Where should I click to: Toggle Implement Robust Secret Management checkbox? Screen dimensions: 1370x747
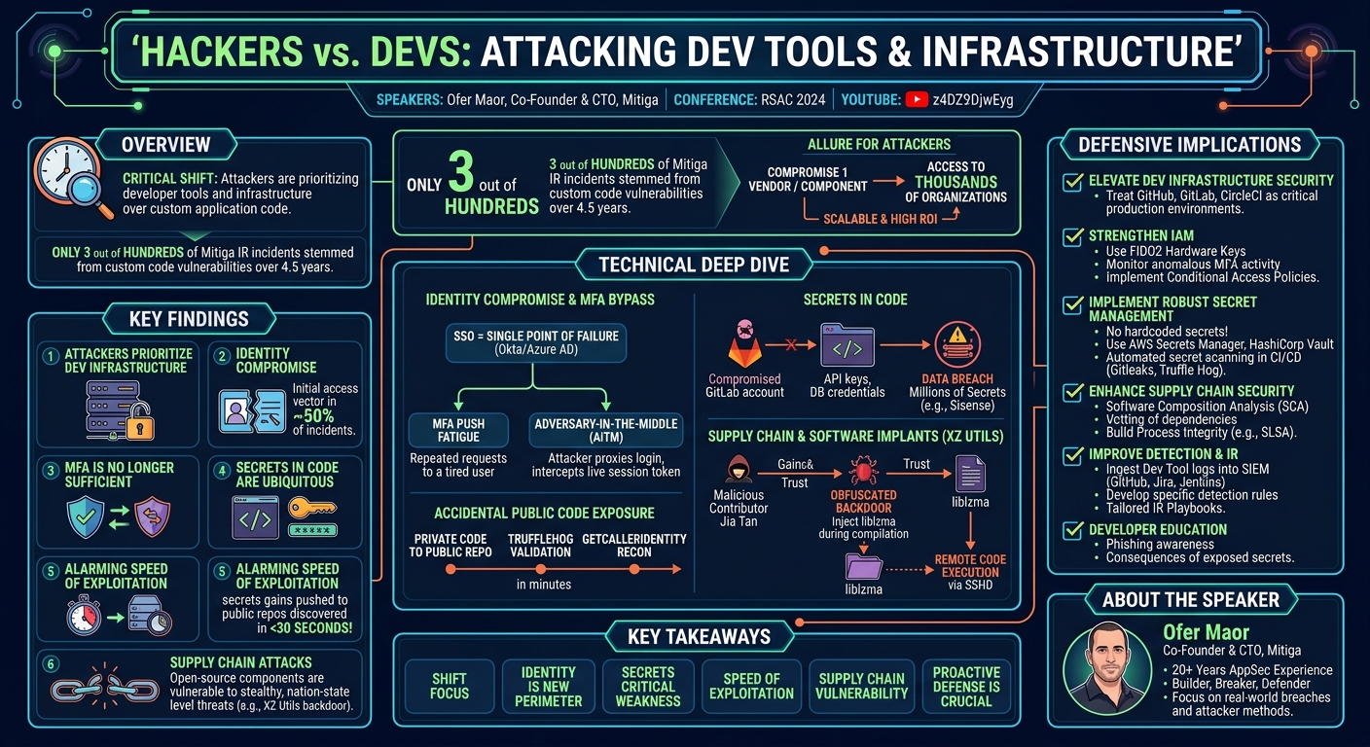(1073, 303)
